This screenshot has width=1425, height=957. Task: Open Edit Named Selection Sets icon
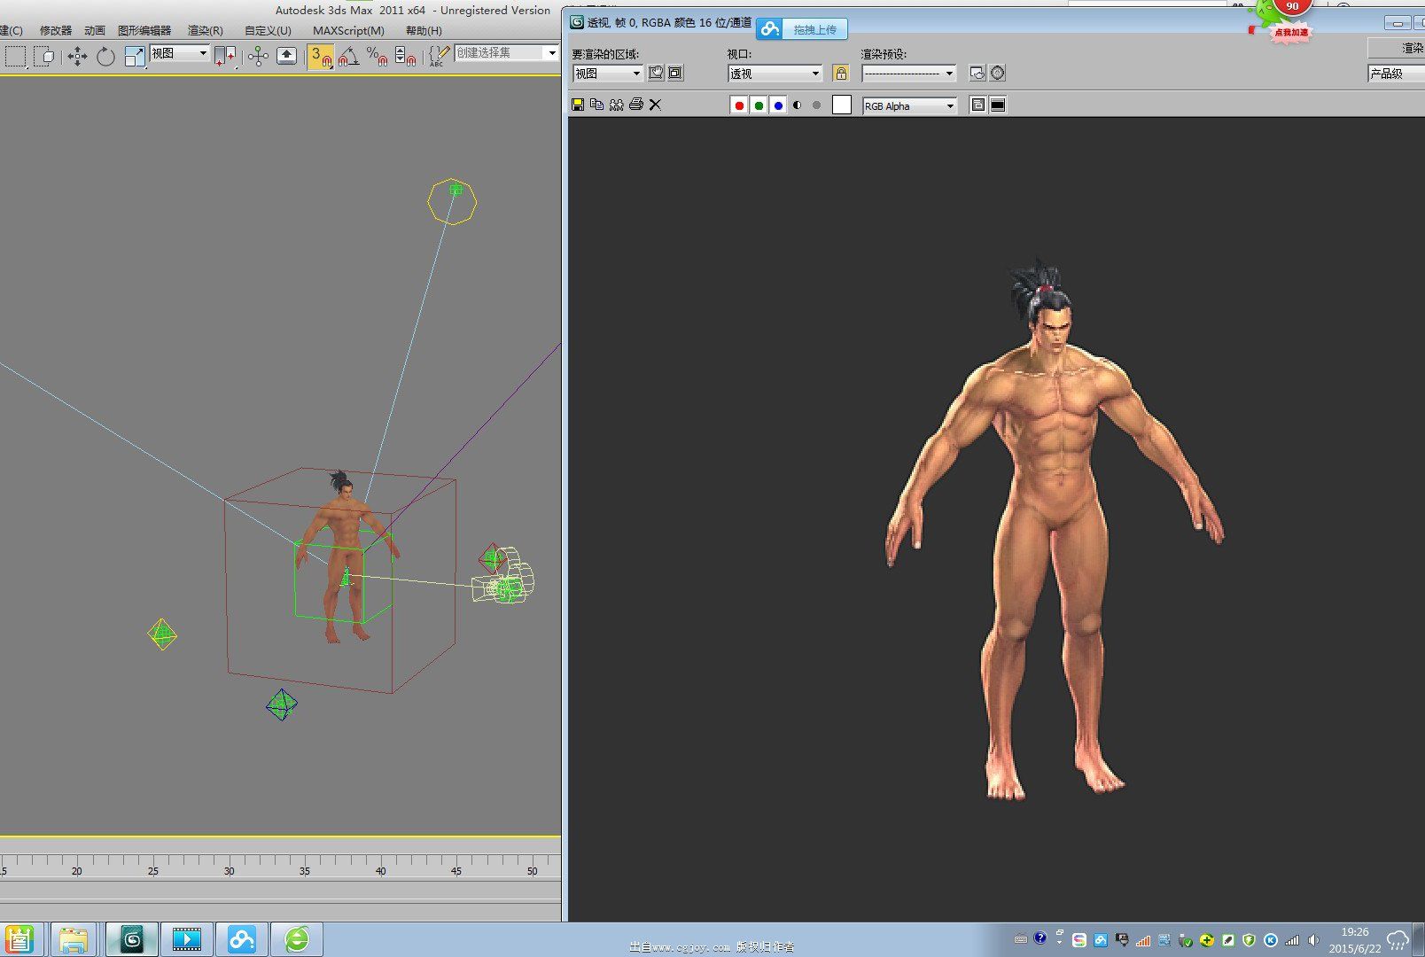(439, 57)
